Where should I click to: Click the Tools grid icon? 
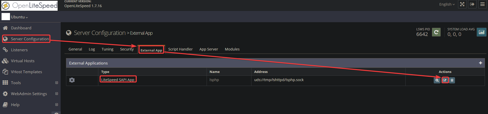[5, 83]
